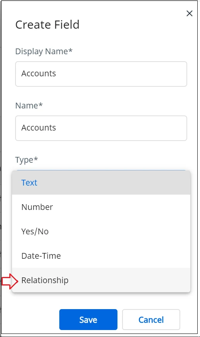Select the Text type option
This screenshot has width=200, height=337.
(x=101, y=183)
